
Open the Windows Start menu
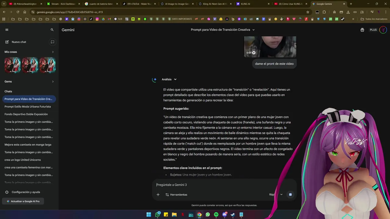pos(149,214)
